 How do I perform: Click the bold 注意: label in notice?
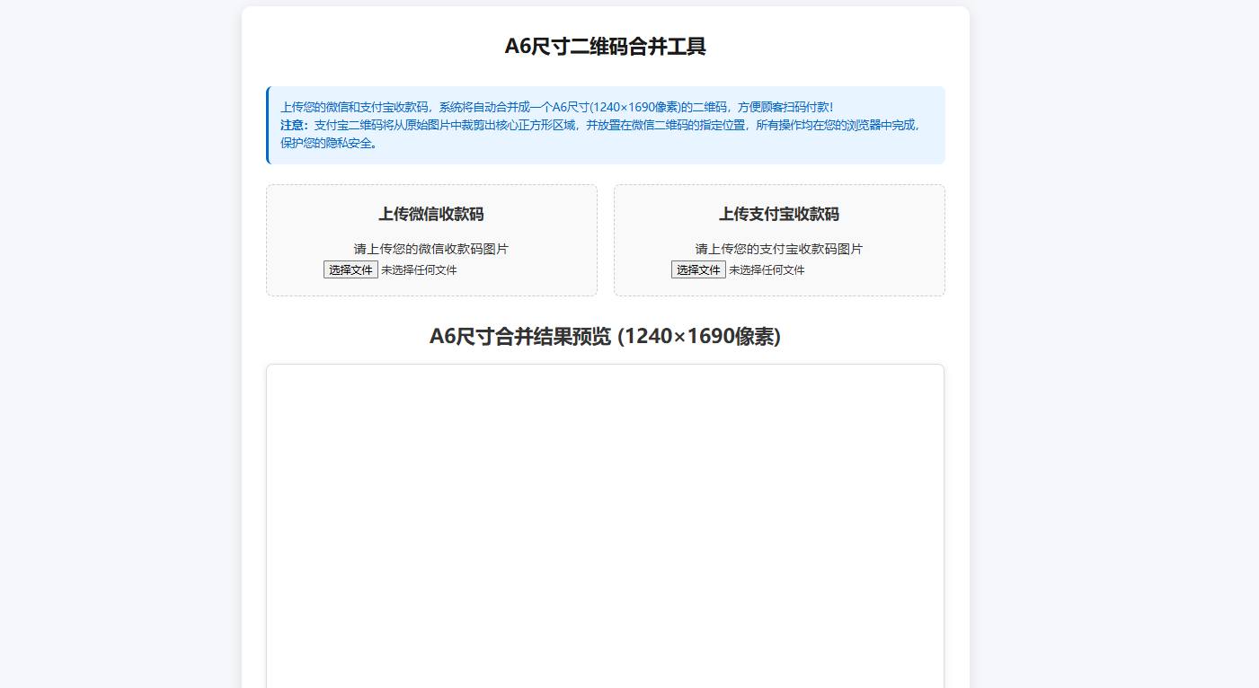(x=295, y=125)
